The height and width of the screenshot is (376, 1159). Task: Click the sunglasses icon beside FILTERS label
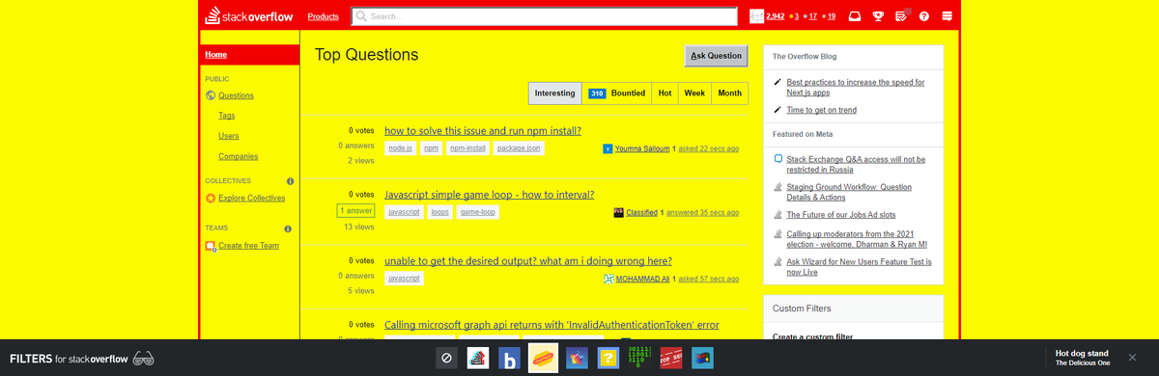pos(144,359)
